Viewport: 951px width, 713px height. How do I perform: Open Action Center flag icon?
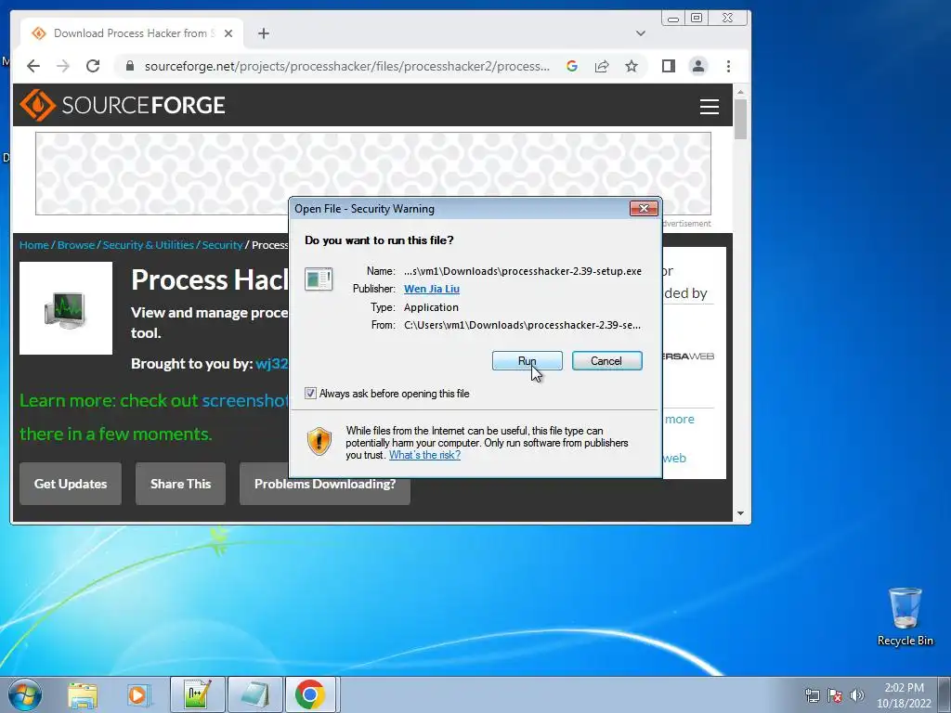click(835, 695)
